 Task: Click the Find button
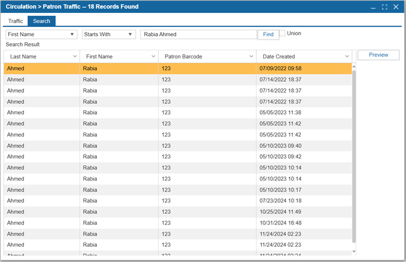click(269, 34)
